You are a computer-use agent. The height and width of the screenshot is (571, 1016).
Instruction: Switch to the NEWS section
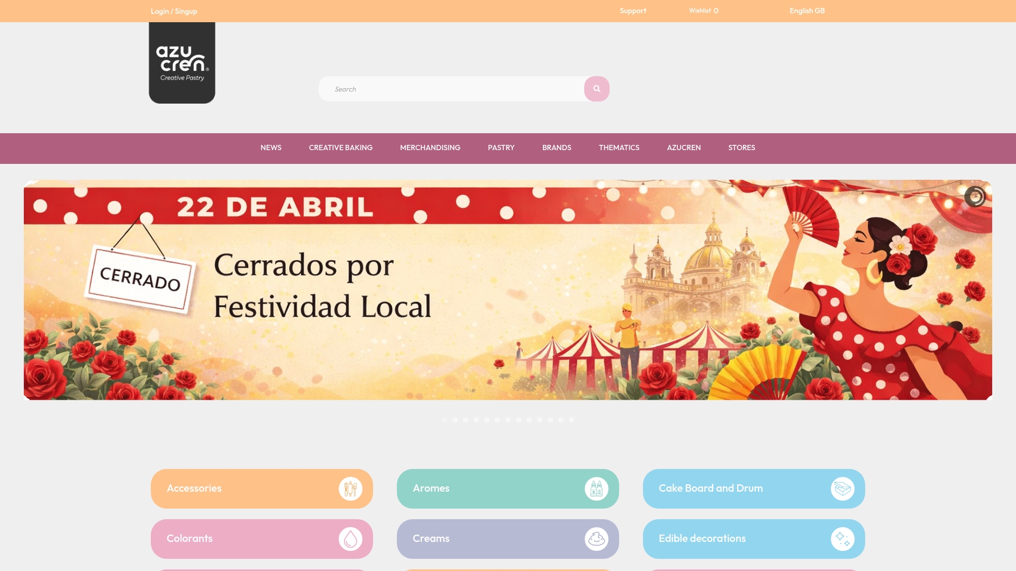click(270, 148)
